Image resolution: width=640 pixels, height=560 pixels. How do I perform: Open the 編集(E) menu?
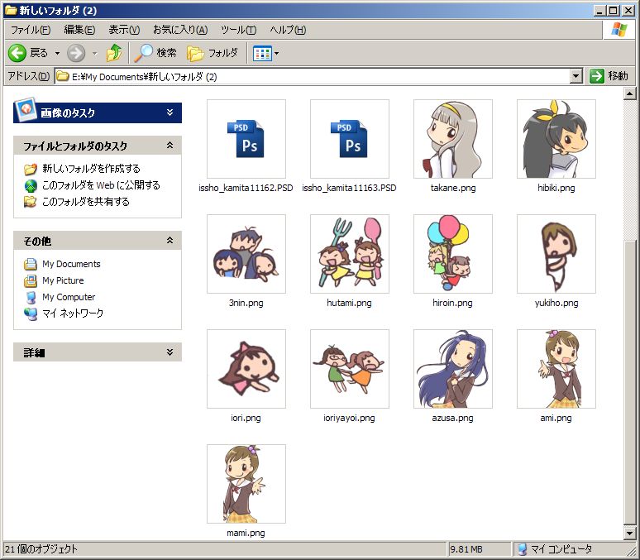pos(79,30)
